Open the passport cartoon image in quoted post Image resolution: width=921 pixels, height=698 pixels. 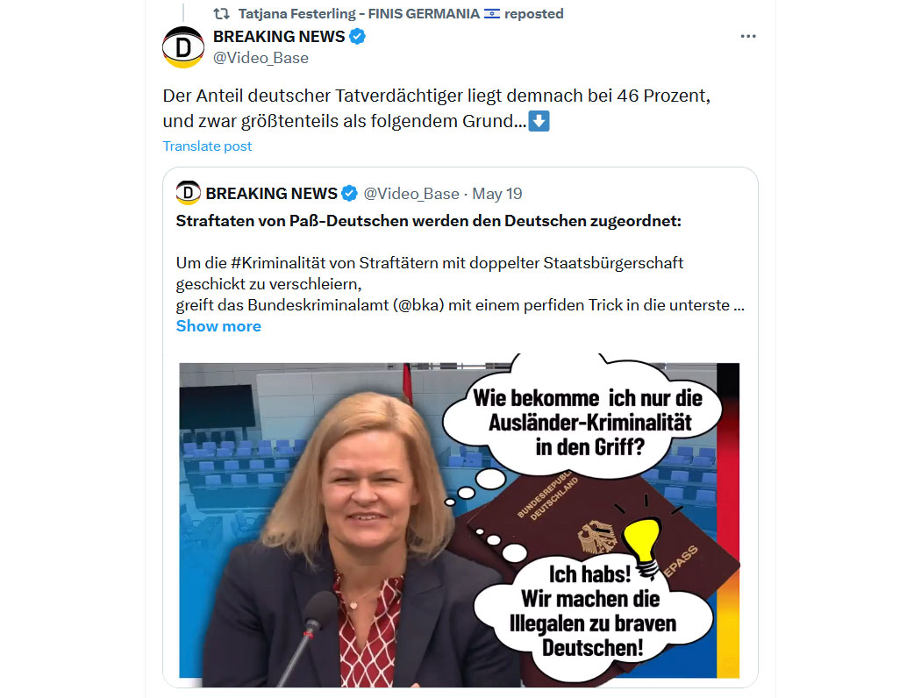coord(460,520)
